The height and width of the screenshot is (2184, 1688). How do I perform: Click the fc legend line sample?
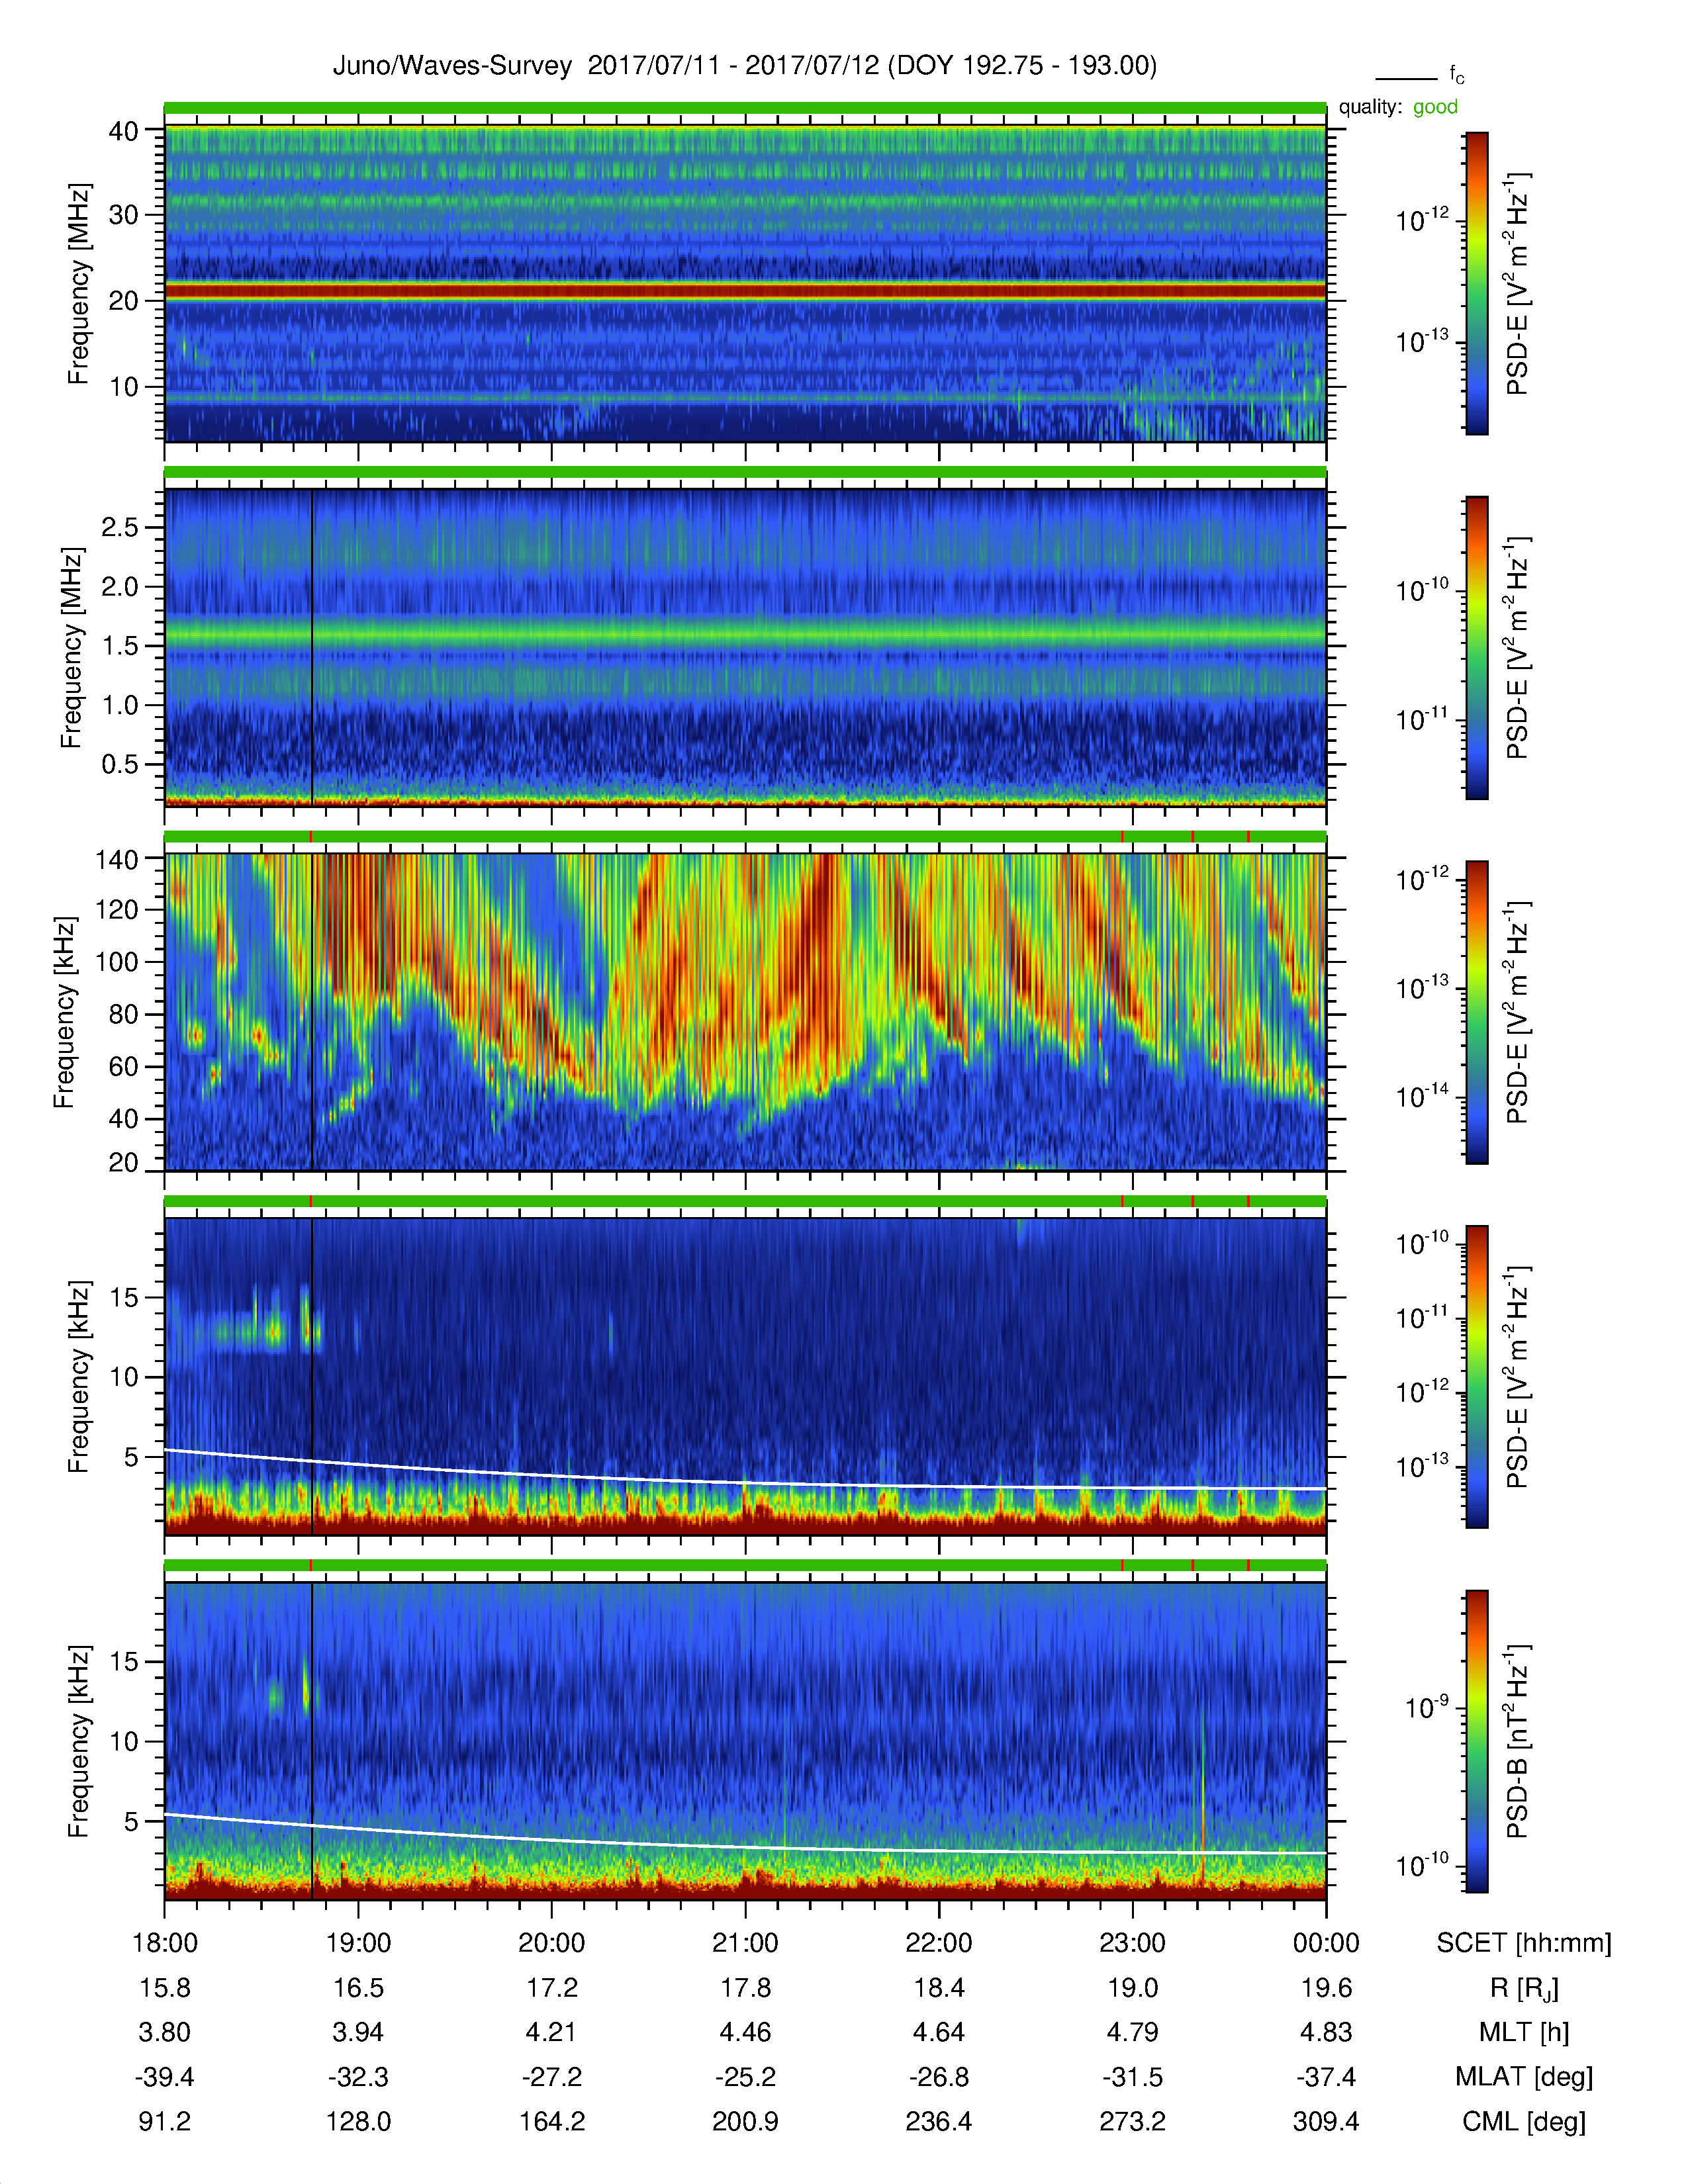(1405, 78)
